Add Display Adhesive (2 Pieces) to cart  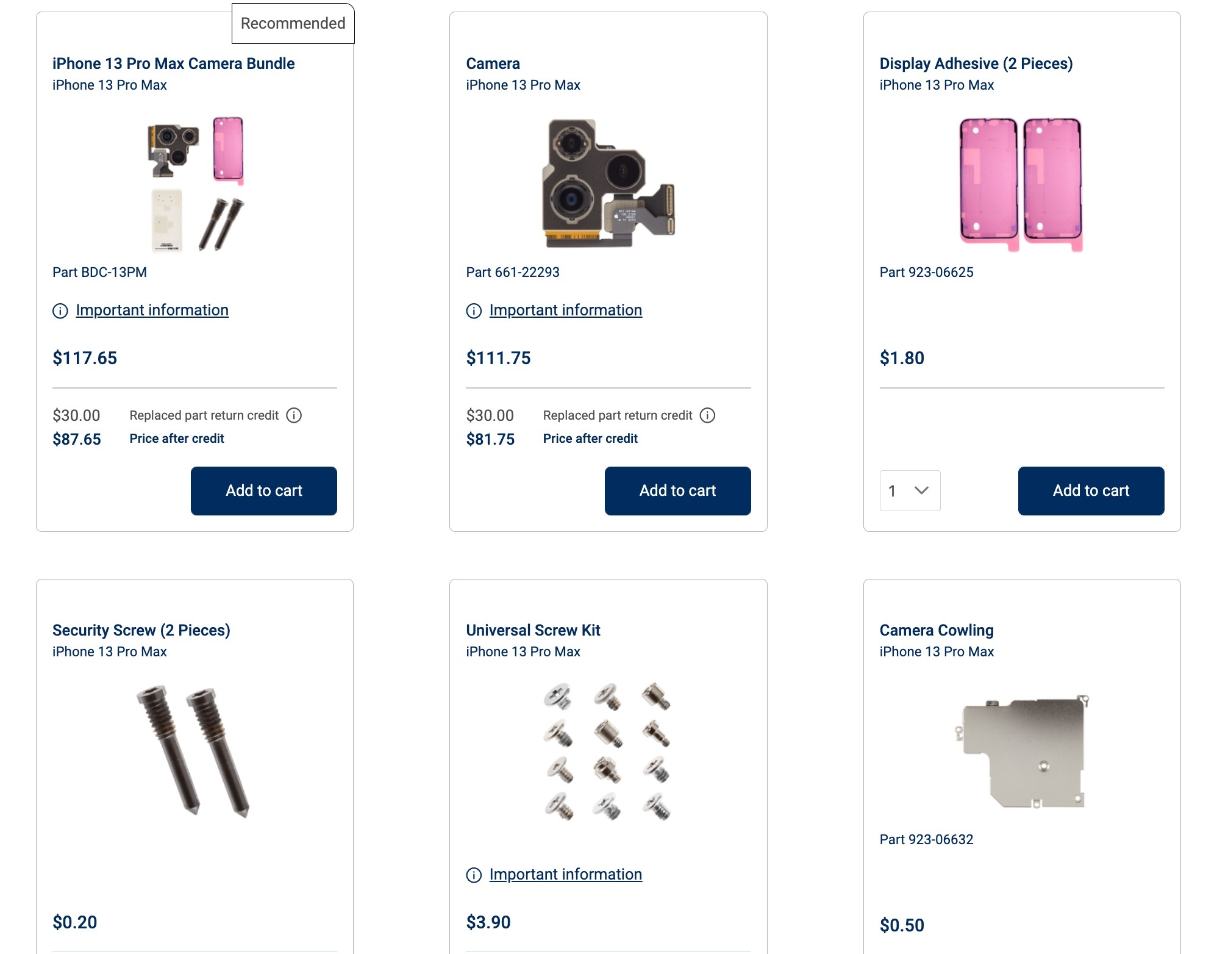pyautogui.click(x=1091, y=490)
